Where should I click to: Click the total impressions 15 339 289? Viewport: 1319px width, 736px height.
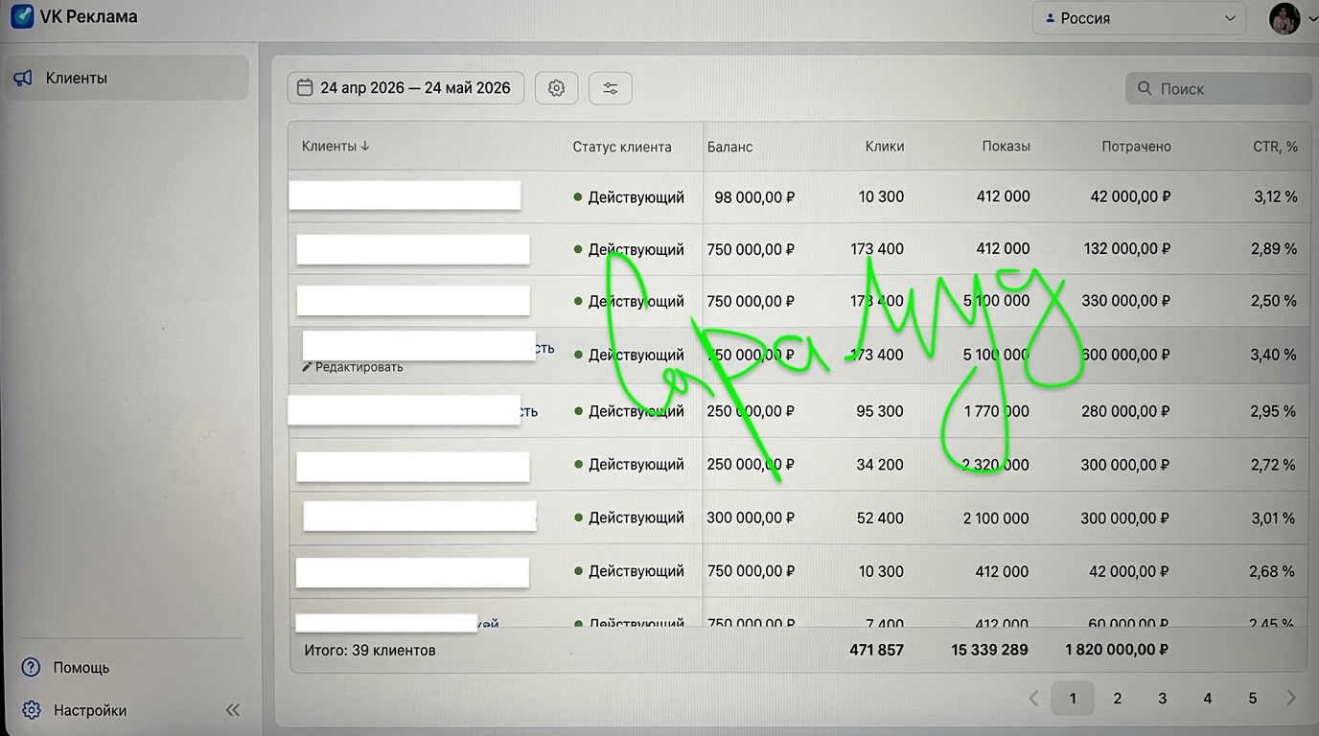[x=989, y=650]
